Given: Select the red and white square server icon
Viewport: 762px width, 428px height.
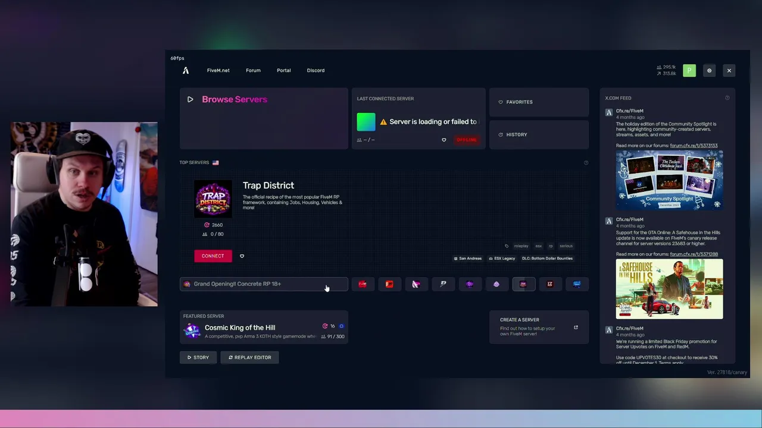Looking at the screenshot, I should [389, 284].
